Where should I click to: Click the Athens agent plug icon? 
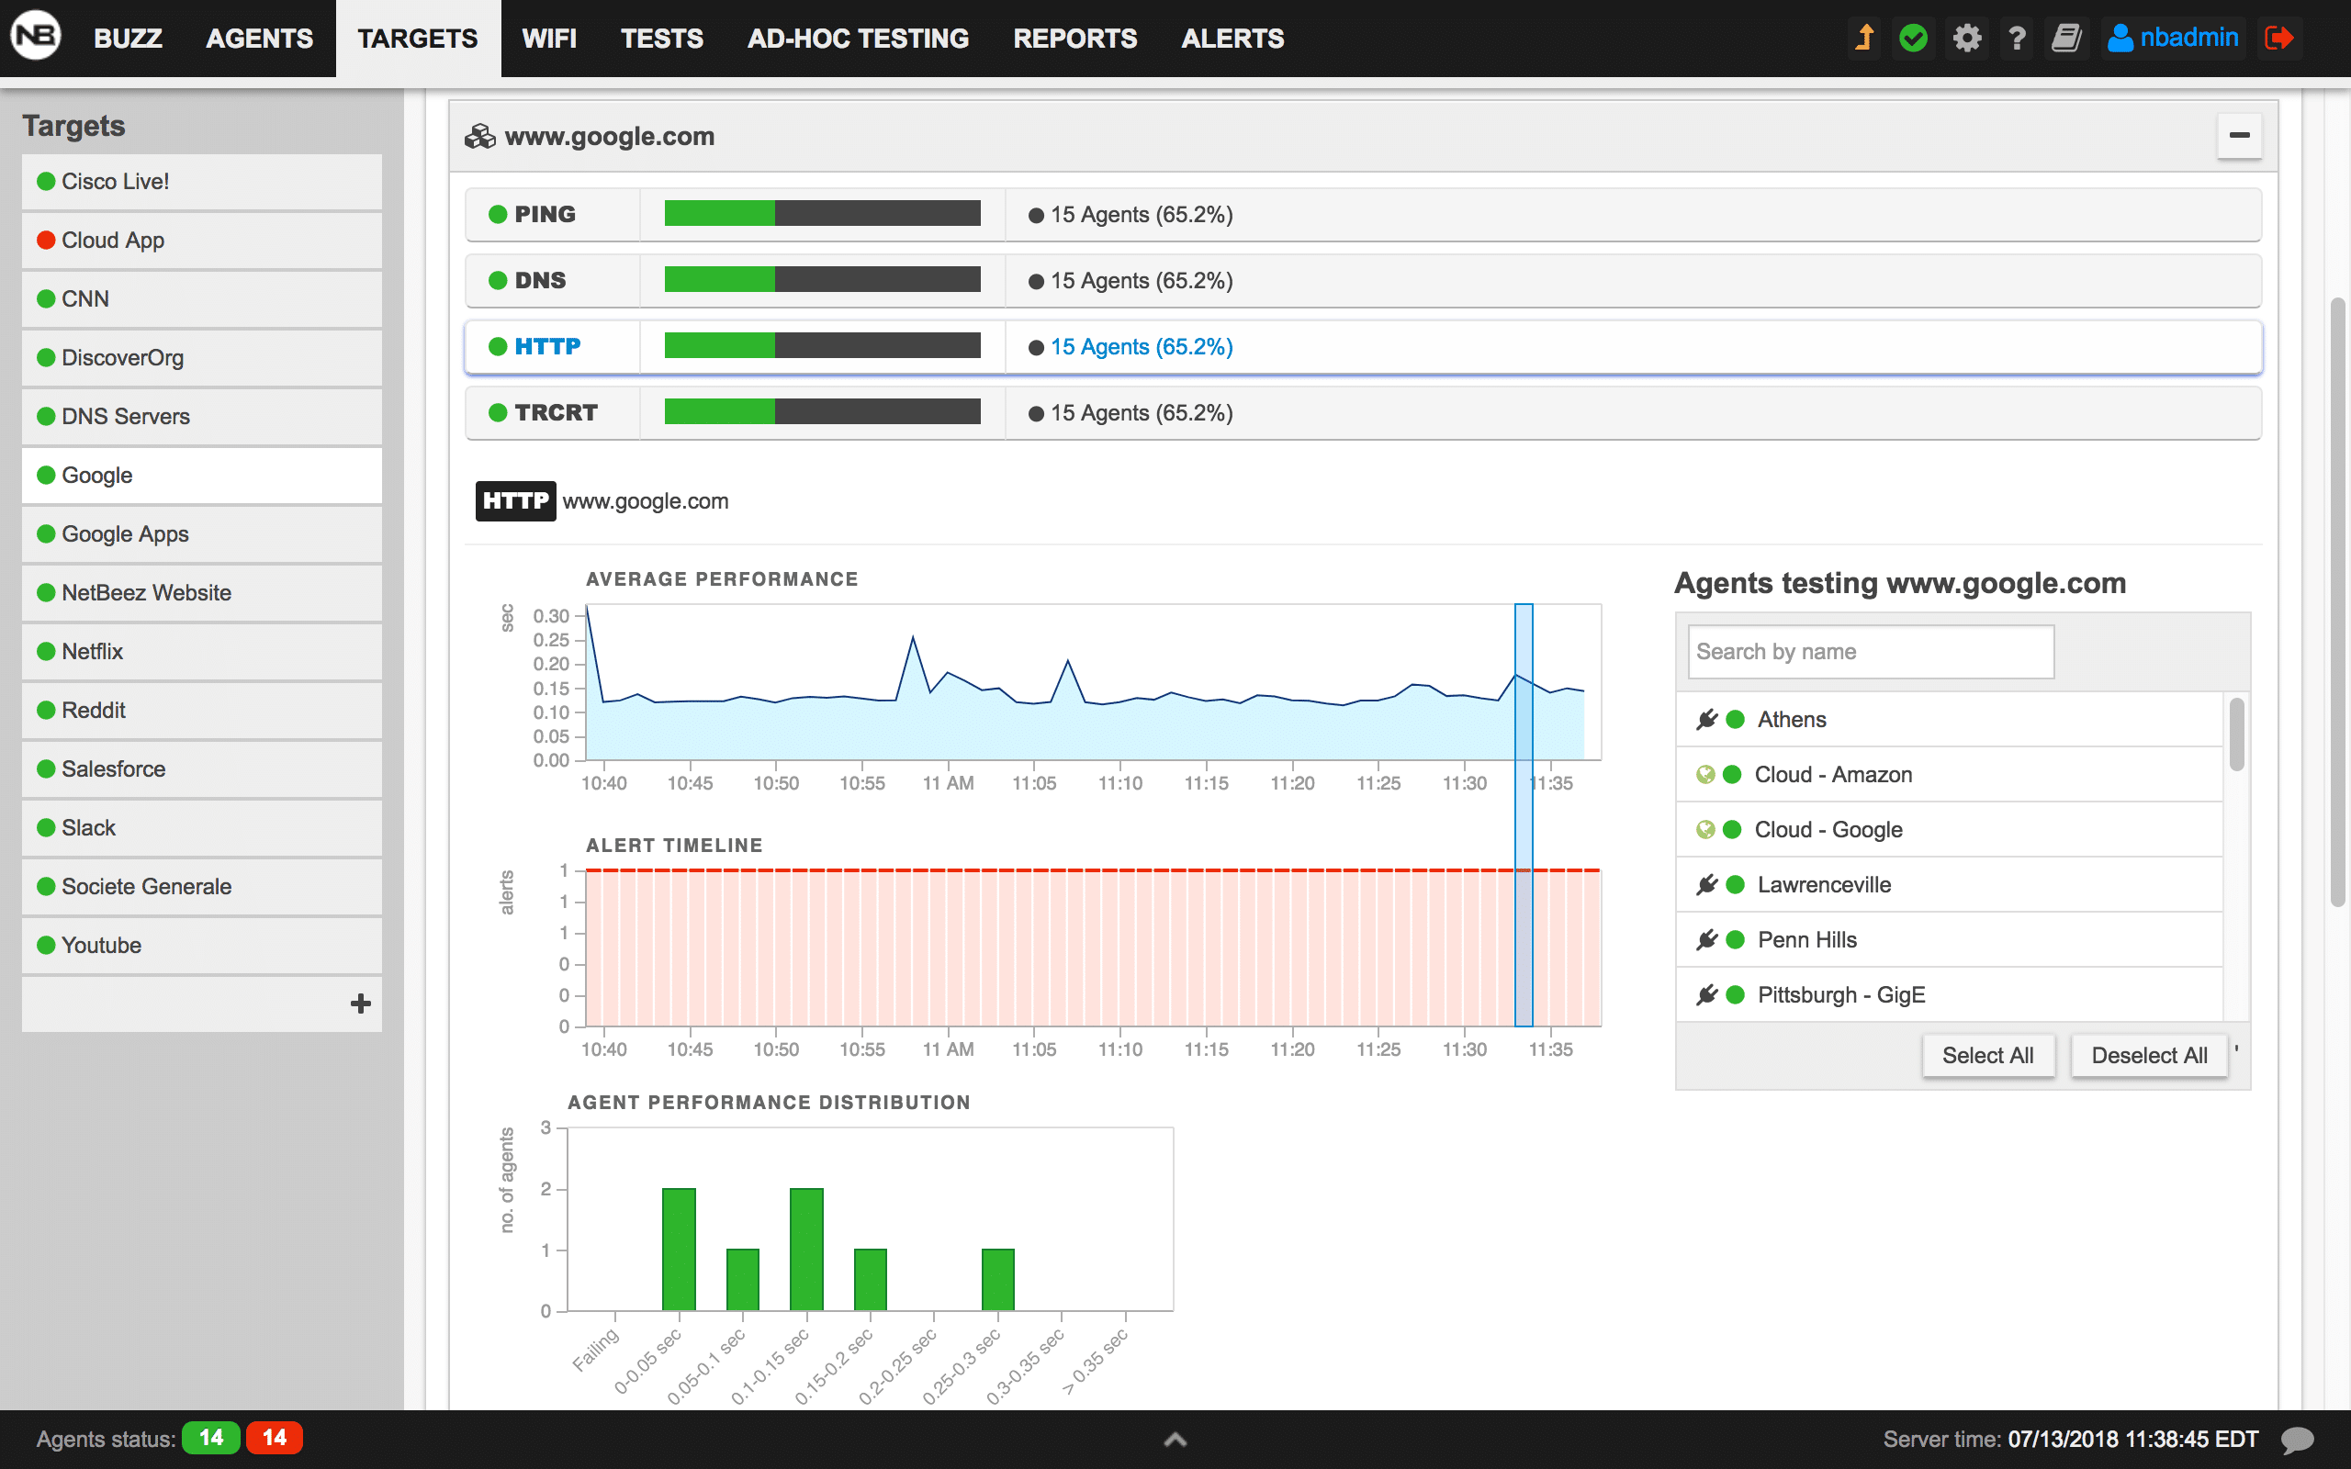click(1707, 719)
